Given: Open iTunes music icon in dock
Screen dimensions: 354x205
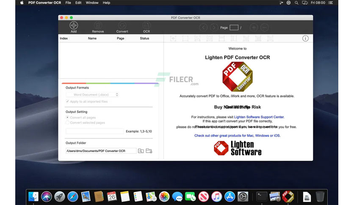Looking at the screenshot, I should (x=216, y=197).
